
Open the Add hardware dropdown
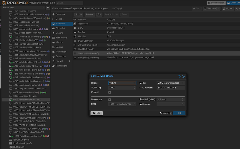[x=78, y=14]
